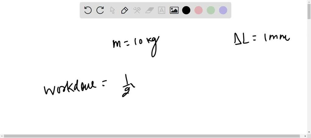This screenshot has height=138, width=311.
Task: Click the horizontal scrollbar thumb
Action: (152, 136)
